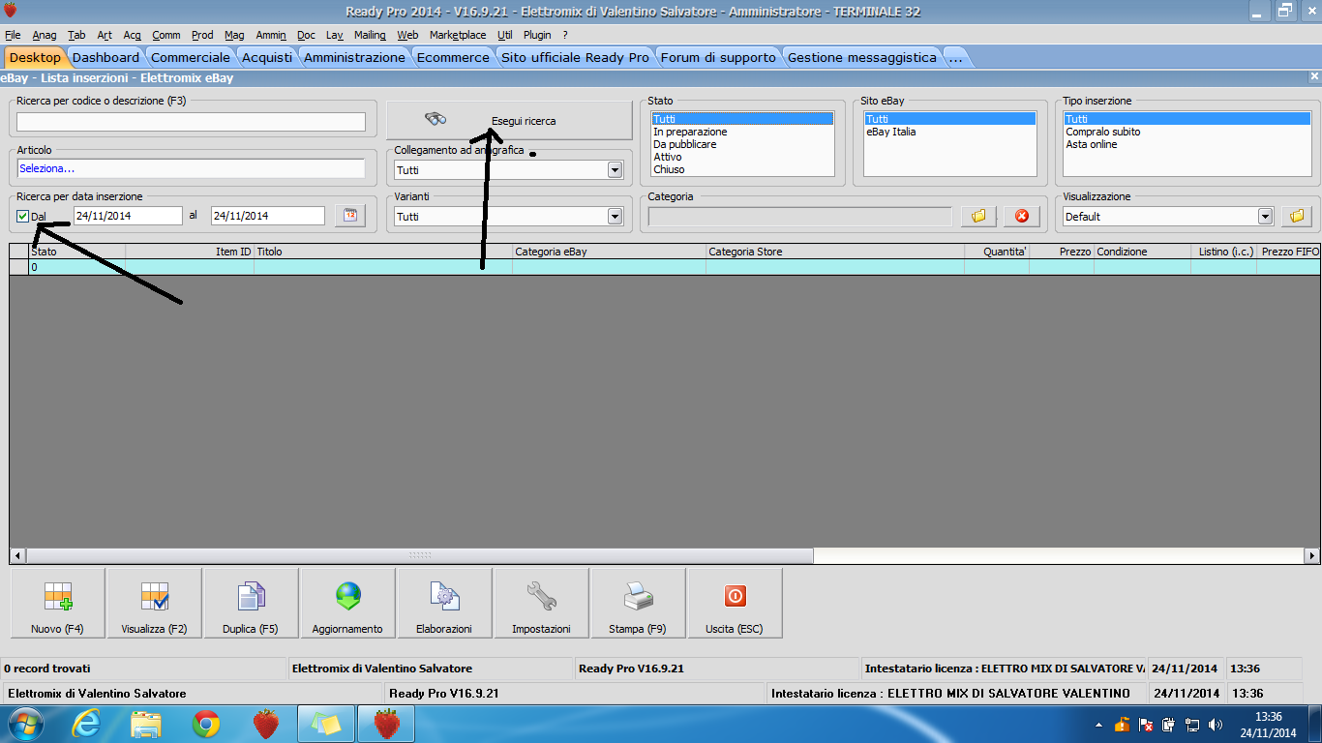1322x743 pixels.
Task: Open the Mailing menu
Action: pos(370,35)
